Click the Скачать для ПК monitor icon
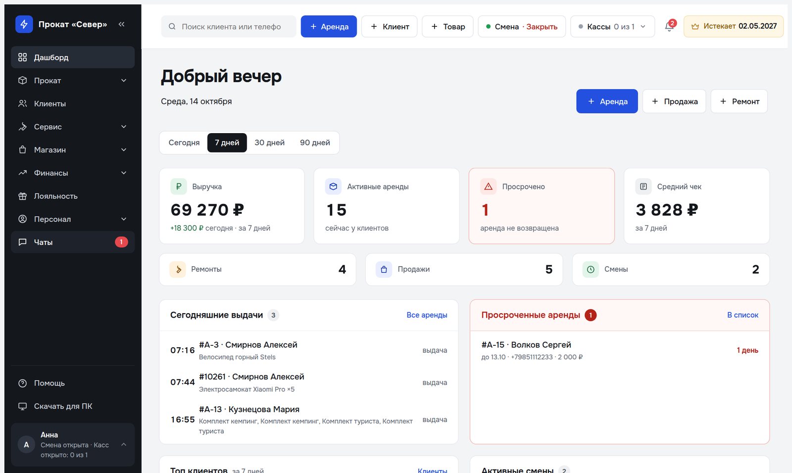 click(x=22, y=406)
